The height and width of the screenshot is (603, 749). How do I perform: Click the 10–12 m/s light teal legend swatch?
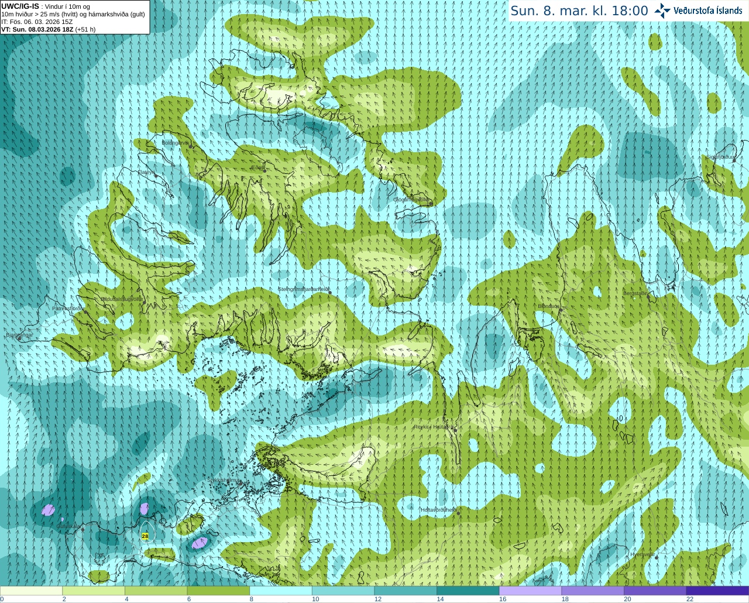343,591
